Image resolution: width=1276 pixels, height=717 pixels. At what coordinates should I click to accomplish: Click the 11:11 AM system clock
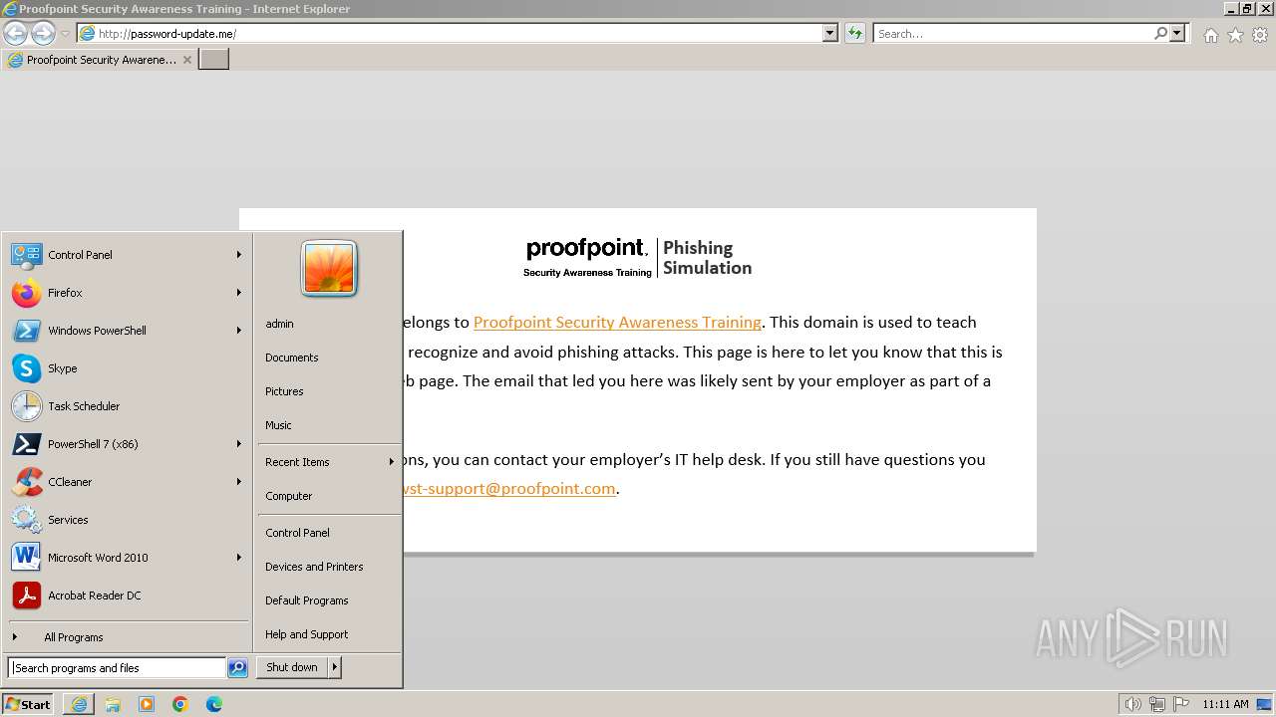click(1225, 704)
